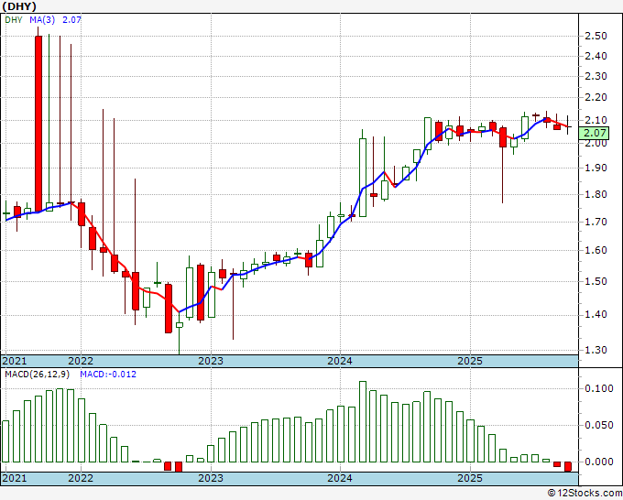Click the 2.50 price axis label

pos(596,36)
